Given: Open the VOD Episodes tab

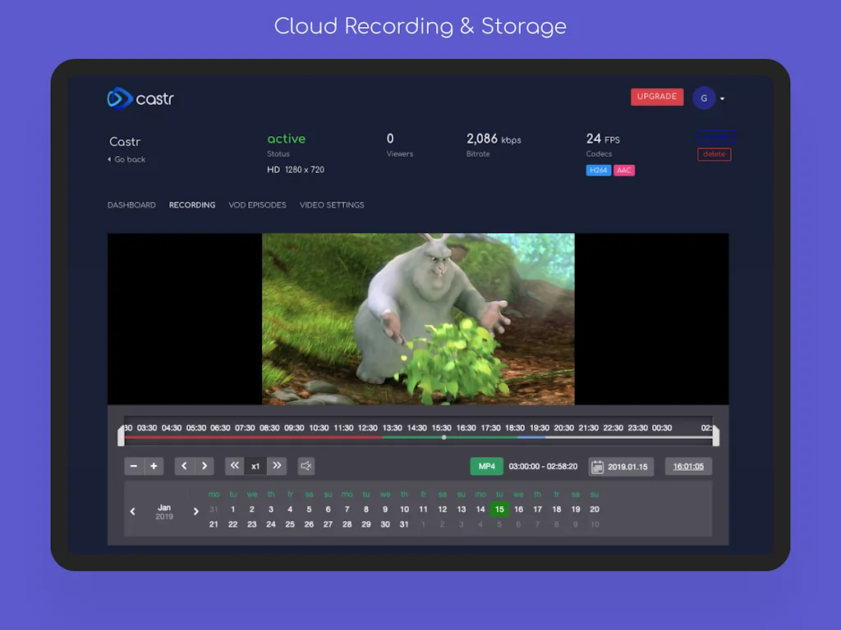Looking at the screenshot, I should (257, 205).
